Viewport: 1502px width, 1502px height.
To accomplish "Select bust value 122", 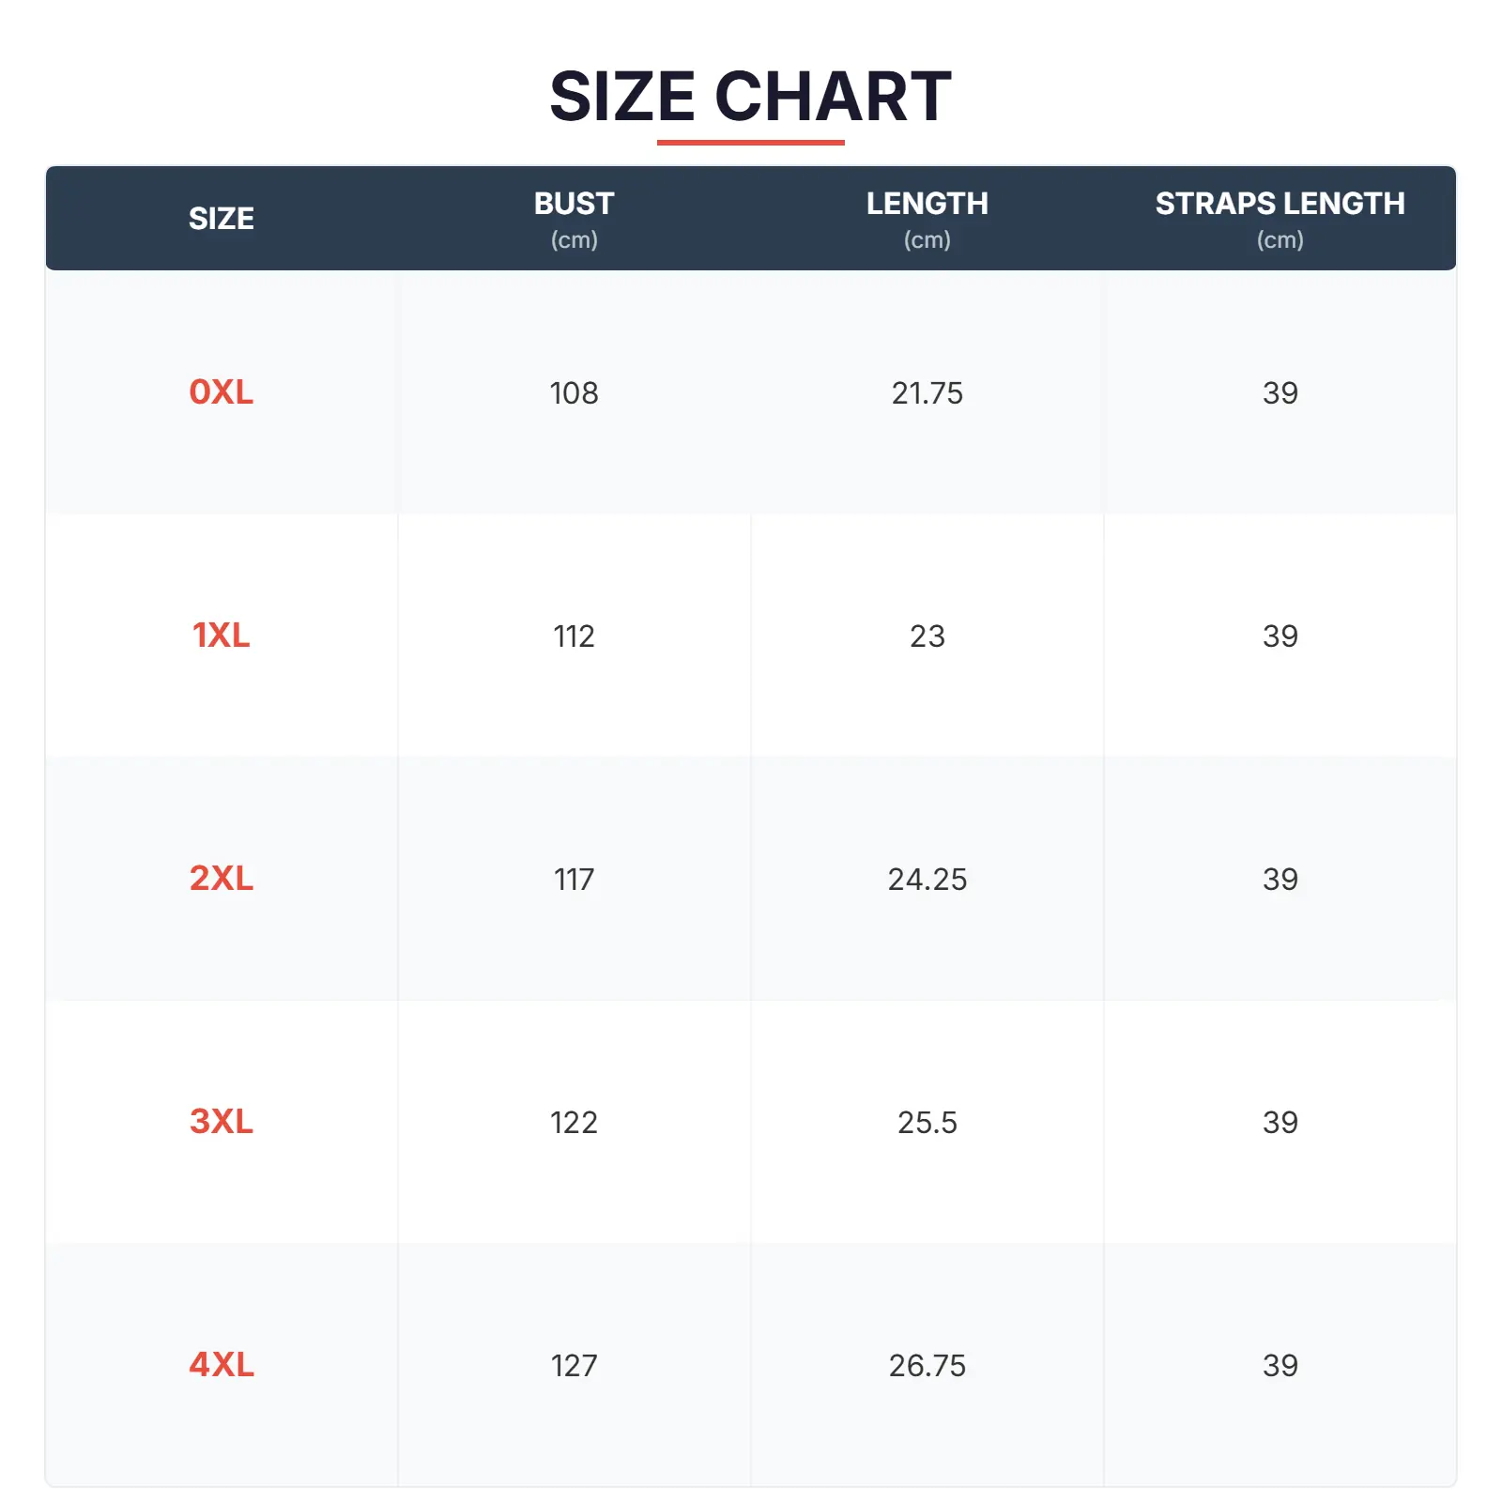I will pyautogui.click(x=574, y=1123).
